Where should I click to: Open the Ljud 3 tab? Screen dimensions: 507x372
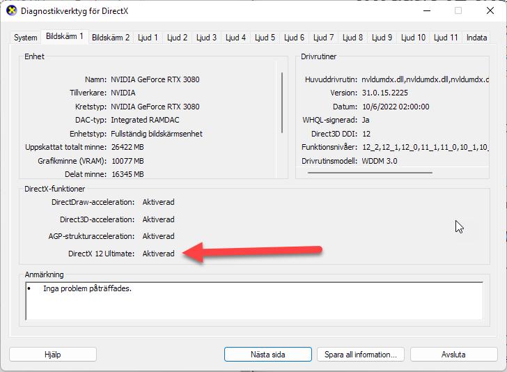206,38
